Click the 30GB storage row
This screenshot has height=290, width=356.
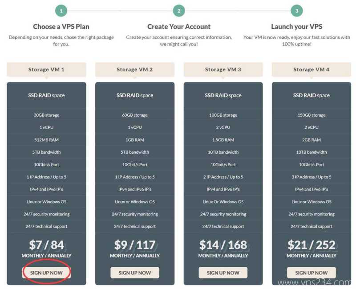46,115
